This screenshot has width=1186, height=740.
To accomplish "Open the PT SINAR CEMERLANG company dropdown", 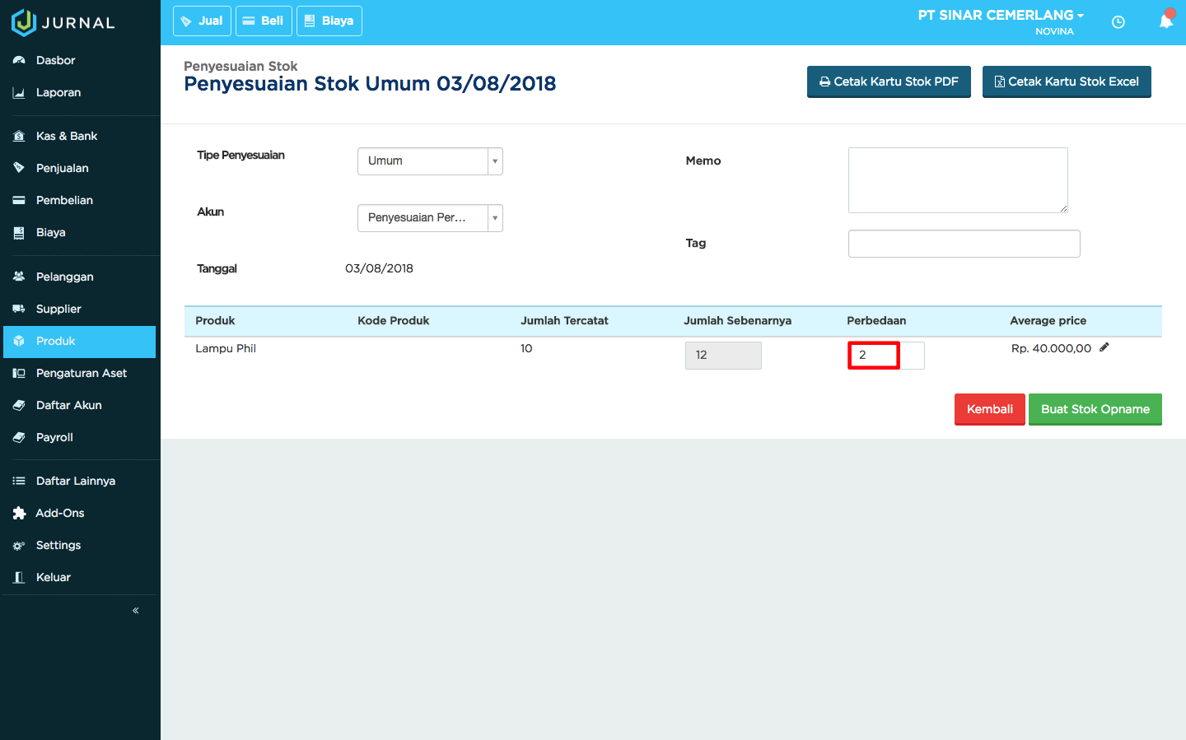I will tap(1000, 14).
